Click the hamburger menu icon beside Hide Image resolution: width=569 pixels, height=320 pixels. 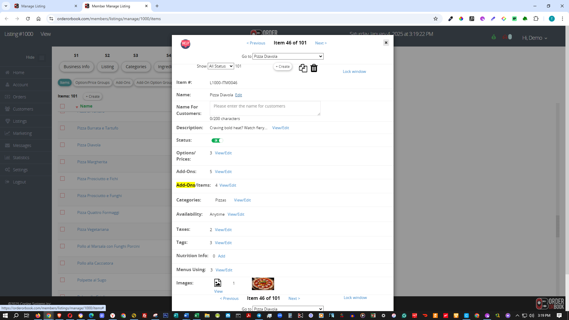click(x=42, y=57)
